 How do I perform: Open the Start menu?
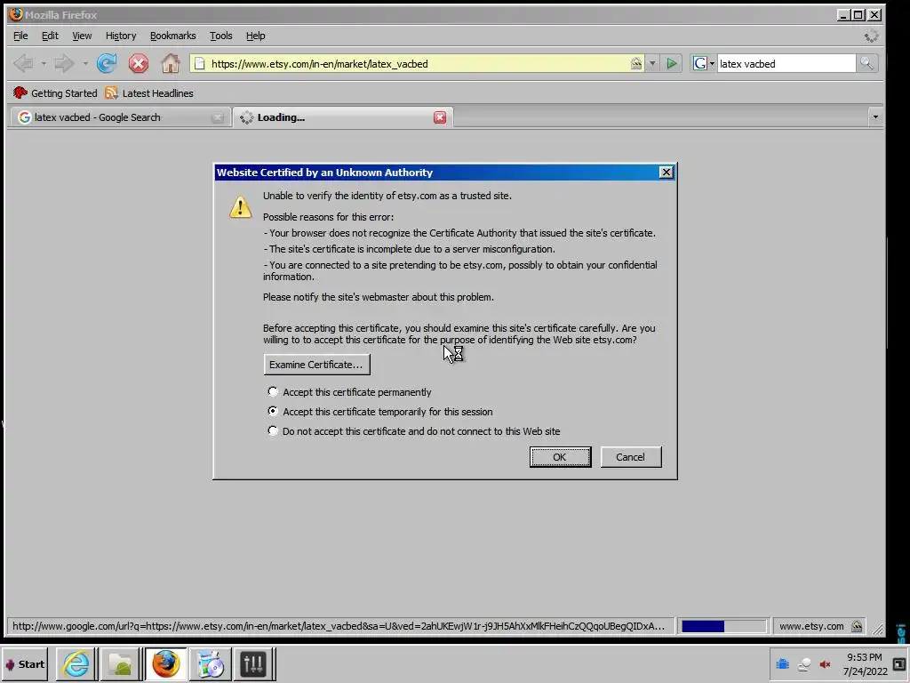25,663
